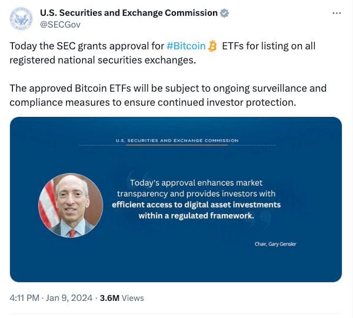353x318 pixels.
Task: Click the 'within a regulated framework.' line
Action: point(196,216)
